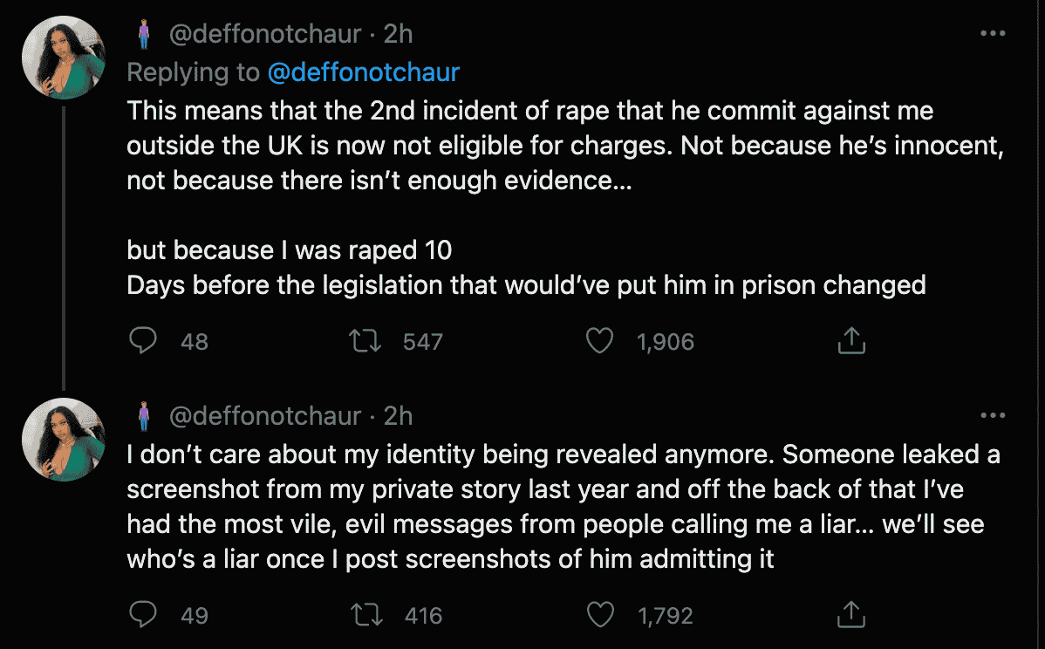1045x649 pixels.
Task: Click the second tweet's profile picture
Action: click(63, 439)
